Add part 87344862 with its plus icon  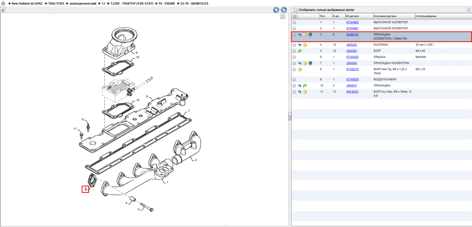[x=295, y=22]
